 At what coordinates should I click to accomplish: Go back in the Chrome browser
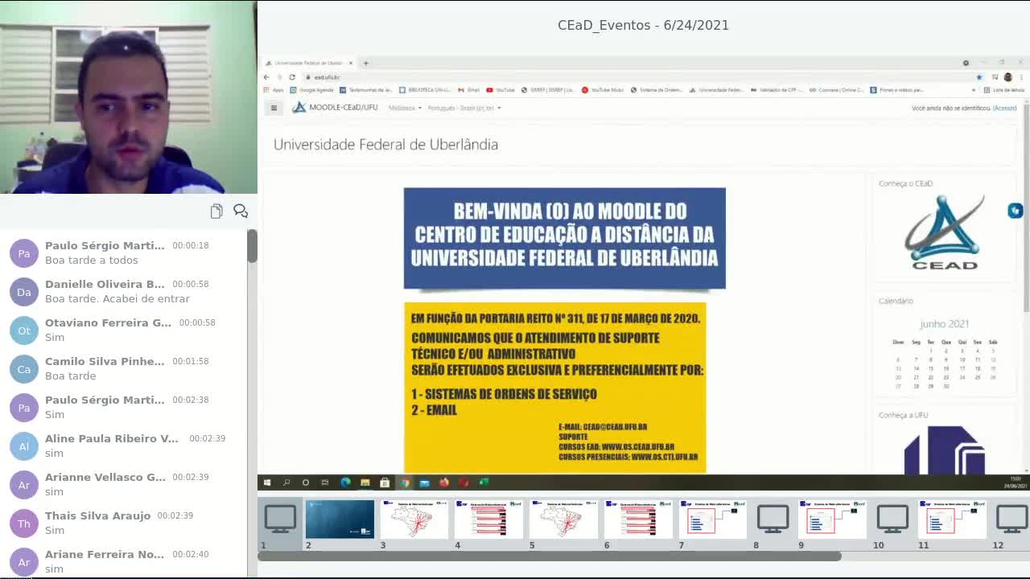pos(266,77)
